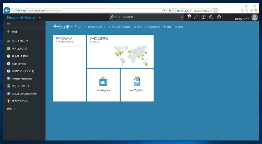The width and height of the screenshot is (262, 144).
Task: Click the Microsoft Azure logo text
Action: coord(21,17)
